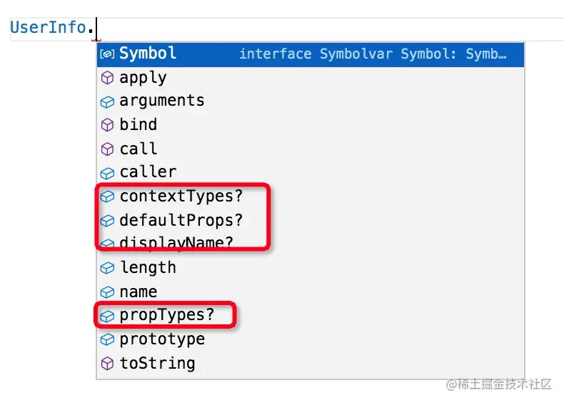Choose length from the completion list
The height and width of the screenshot is (403, 564).
click(311, 267)
